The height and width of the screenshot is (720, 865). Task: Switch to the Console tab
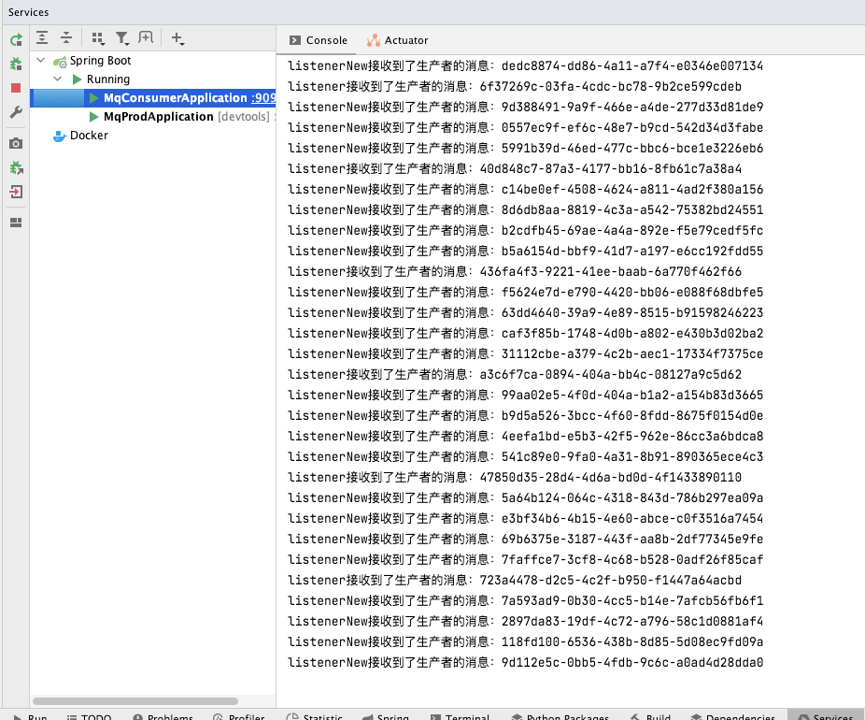[319, 40]
